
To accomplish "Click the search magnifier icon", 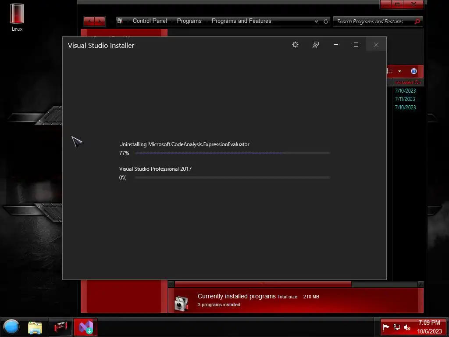I will coord(417,21).
